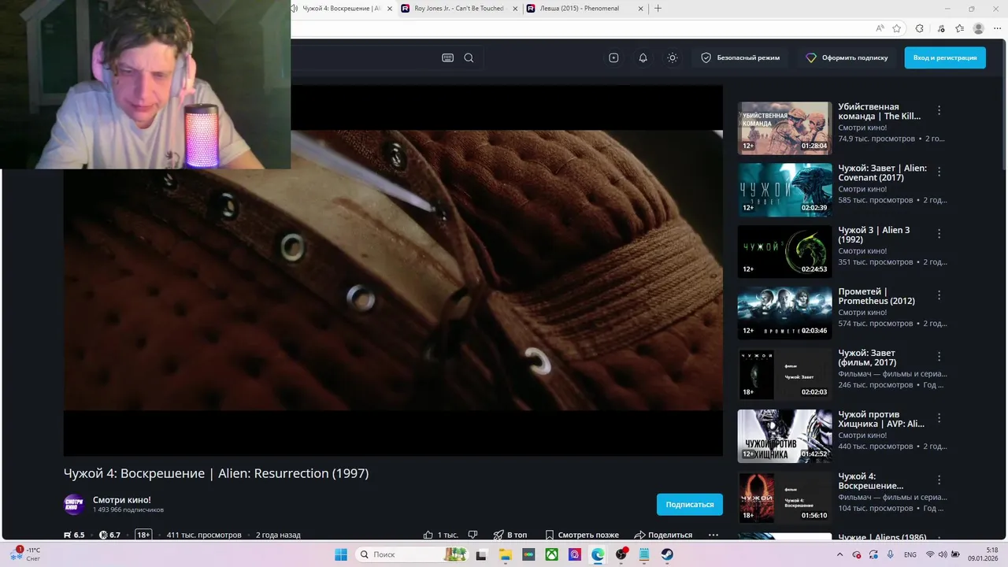Open volume control in system tray
The height and width of the screenshot is (567, 1008).
click(944, 554)
